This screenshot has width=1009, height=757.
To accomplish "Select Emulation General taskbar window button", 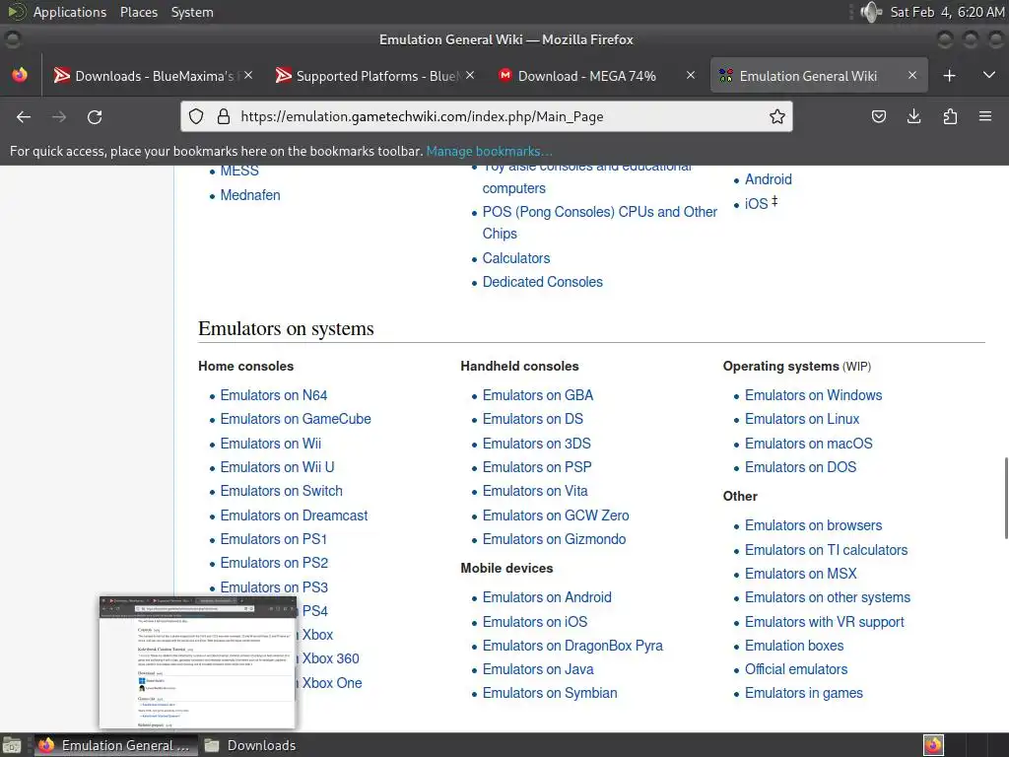I will tap(116, 745).
